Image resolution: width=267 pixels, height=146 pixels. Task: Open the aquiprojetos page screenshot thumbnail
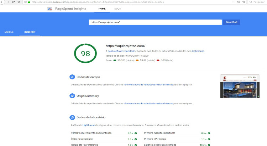pyautogui.click(x=240, y=86)
